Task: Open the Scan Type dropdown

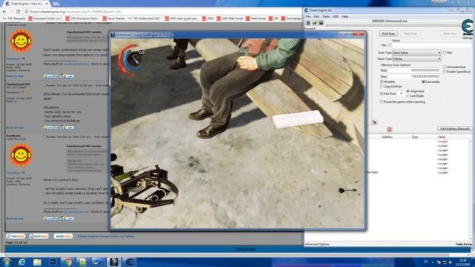Action: [x=416, y=53]
